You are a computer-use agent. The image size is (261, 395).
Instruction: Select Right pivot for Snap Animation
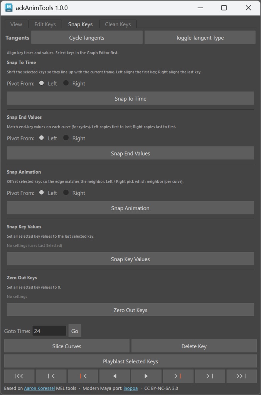(66, 192)
